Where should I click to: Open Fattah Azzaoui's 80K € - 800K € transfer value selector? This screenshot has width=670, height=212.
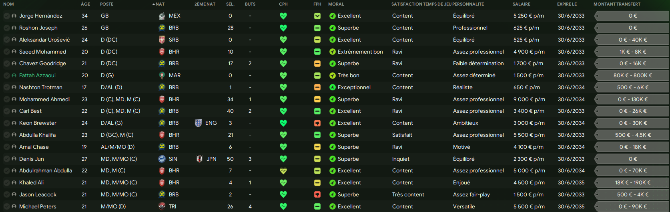tap(632, 76)
